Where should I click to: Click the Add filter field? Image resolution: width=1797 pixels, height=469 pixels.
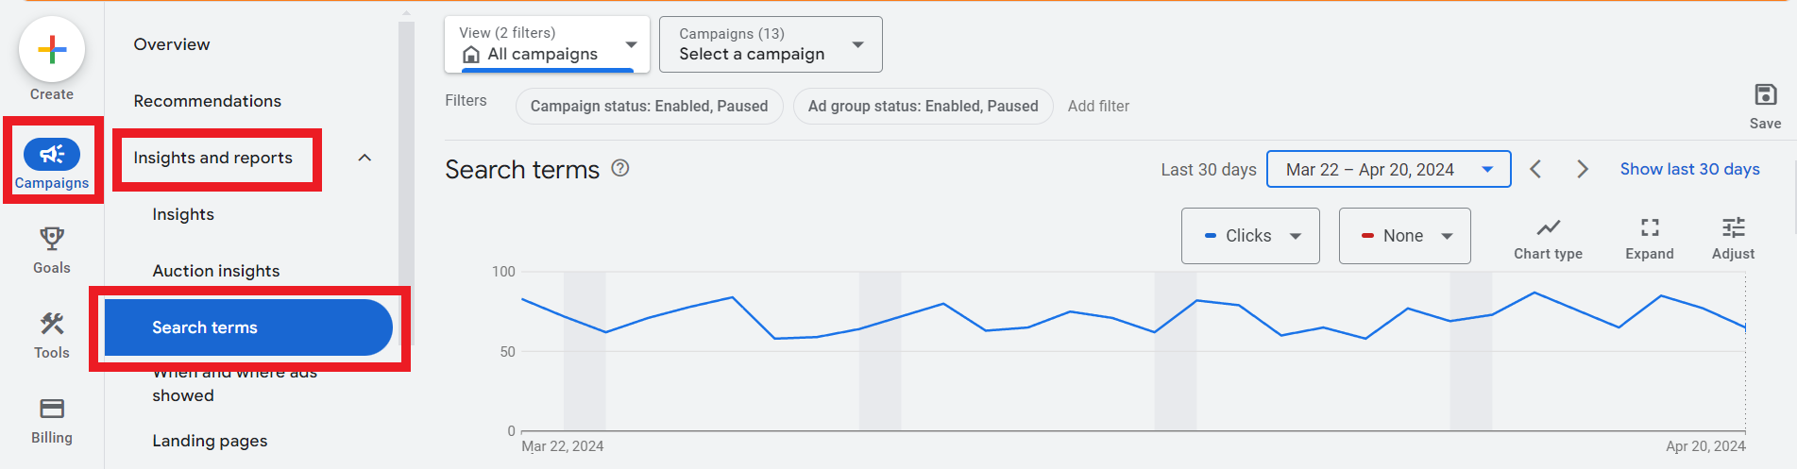[x=1098, y=106]
